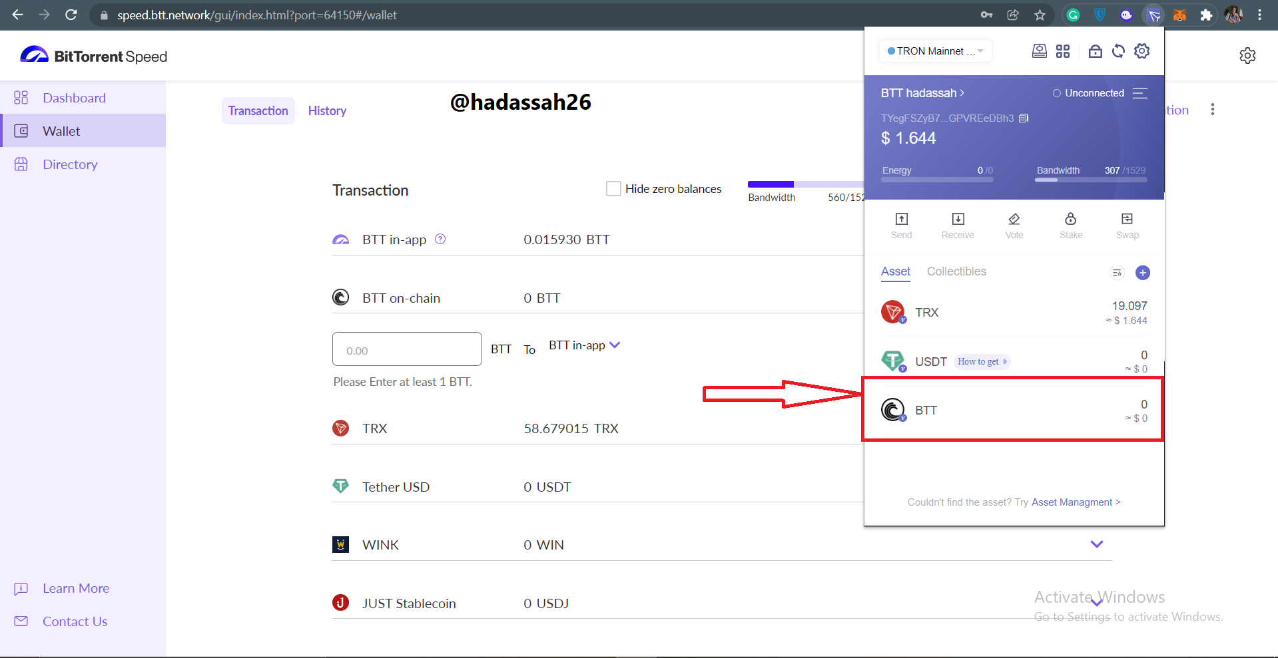The image size is (1278, 658).
Task: Open the Grammarly extension icon
Action: (x=1073, y=15)
